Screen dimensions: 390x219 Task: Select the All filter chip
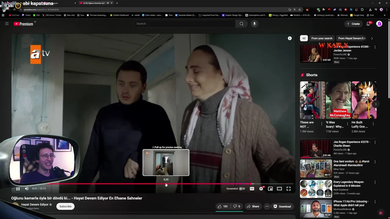pyautogui.click(x=304, y=38)
